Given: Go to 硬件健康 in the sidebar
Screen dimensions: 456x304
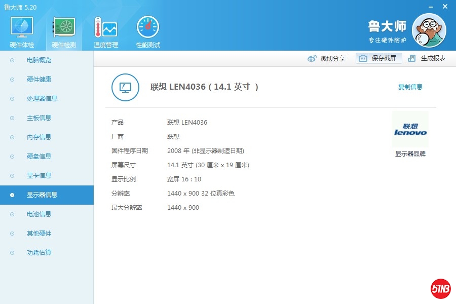Looking at the screenshot, I should click(x=39, y=80).
